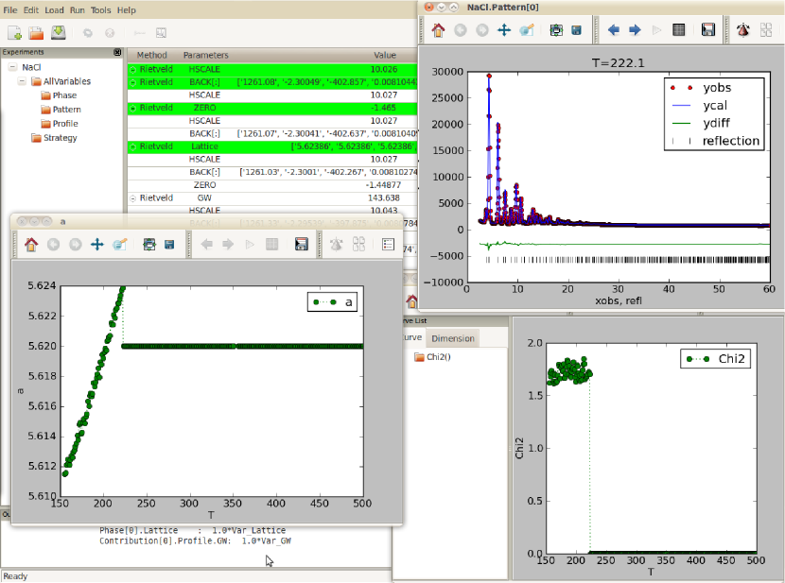This screenshot has width=785, height=583.
Task: Go to next pattern with right blue arrow
Action: [635, 30]
